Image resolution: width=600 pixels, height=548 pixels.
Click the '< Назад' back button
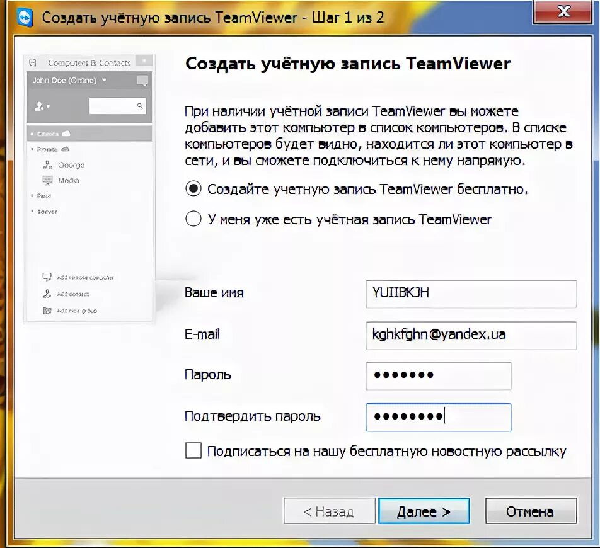coord(329,511)
